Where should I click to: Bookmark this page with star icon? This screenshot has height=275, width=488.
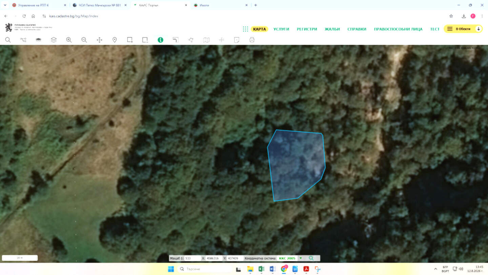point(451,16)
